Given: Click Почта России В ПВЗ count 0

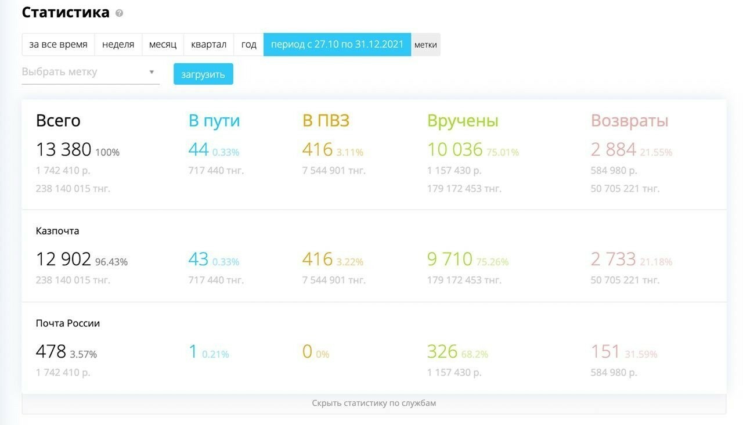Looking at the screenshot, I should coord(307,351).
